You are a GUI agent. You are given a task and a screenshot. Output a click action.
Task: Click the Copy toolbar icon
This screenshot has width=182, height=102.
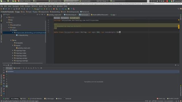pos(16,9)
